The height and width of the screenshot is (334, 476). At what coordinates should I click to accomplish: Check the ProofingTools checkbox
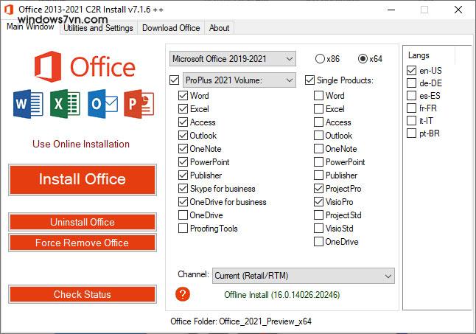click(x=183, y=229)
